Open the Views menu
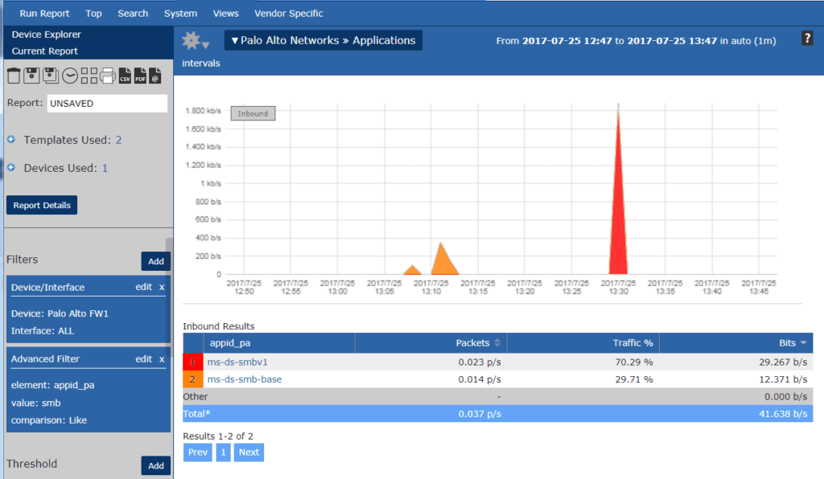 click(x=225, y=13)
